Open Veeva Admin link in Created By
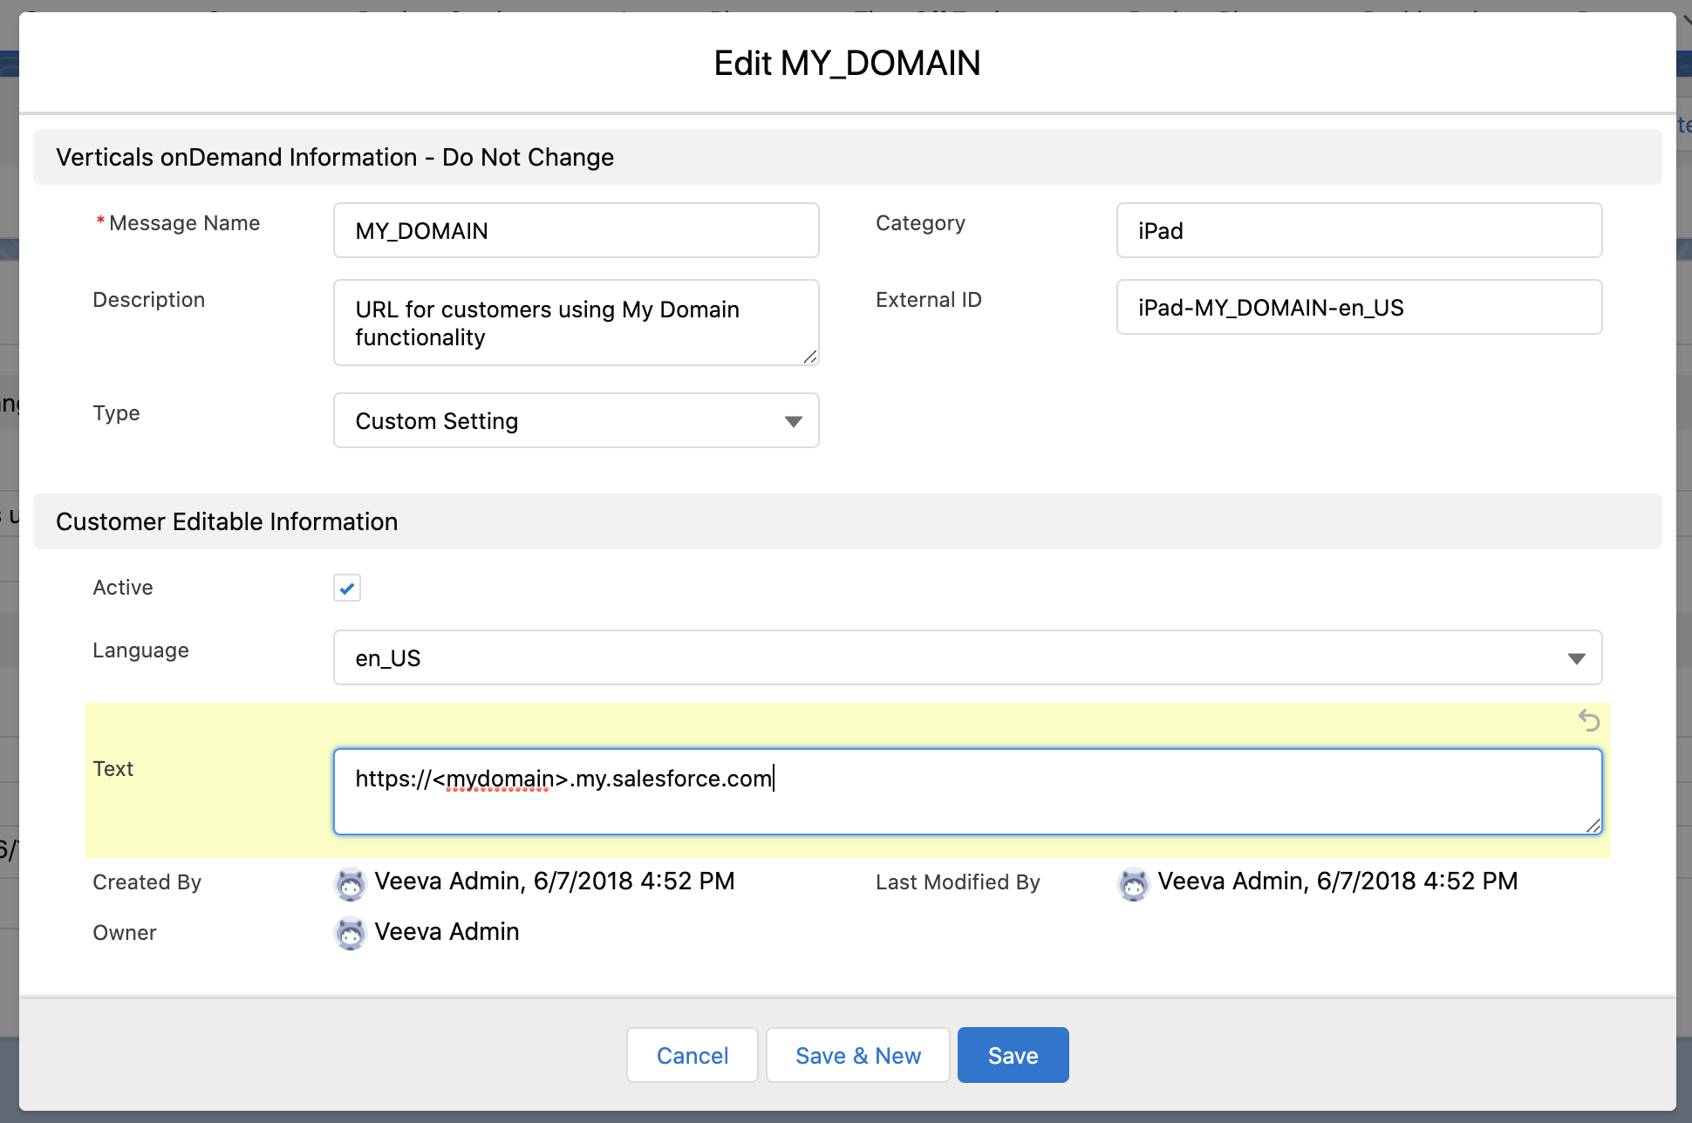This screenshot has width=1692, height=1123. pyautogui.click(x=447, y=881)
